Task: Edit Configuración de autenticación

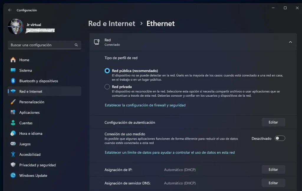Action: click(x=273, y=122)
